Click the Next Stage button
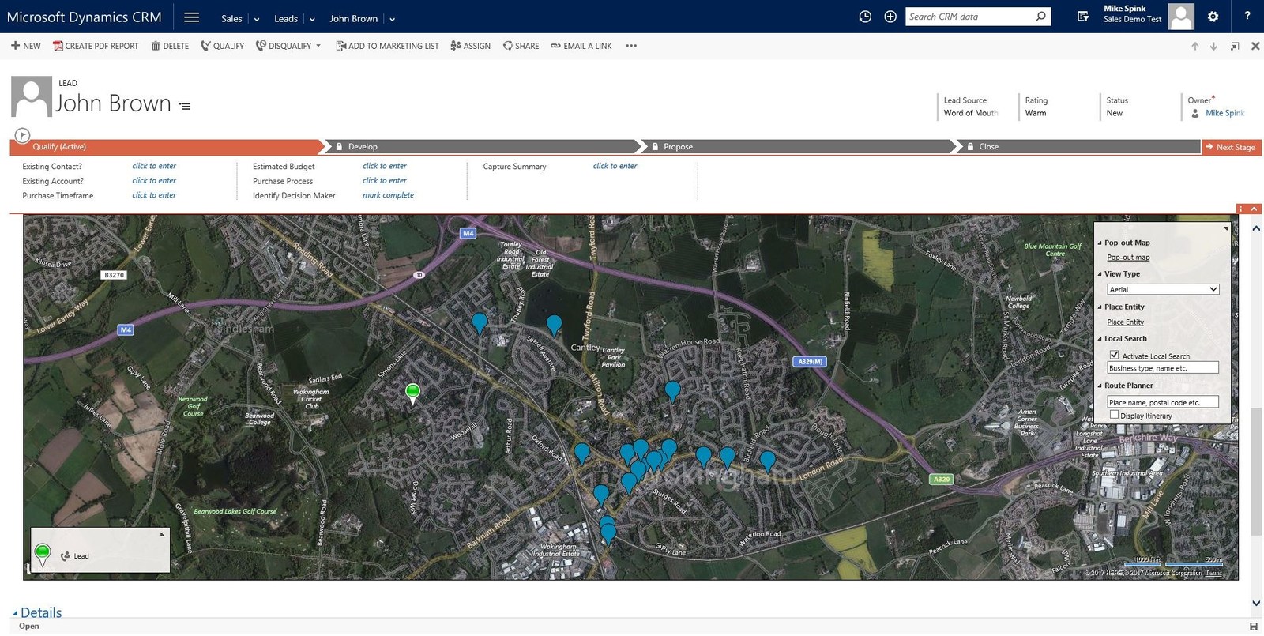This screenshot has width=1264, height=636. (x=1232, y=147)
